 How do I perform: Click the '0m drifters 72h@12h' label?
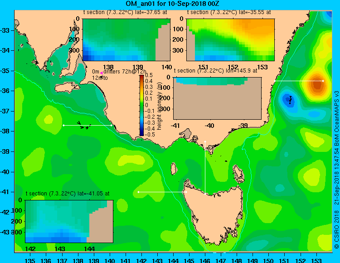tap(119, 72)
